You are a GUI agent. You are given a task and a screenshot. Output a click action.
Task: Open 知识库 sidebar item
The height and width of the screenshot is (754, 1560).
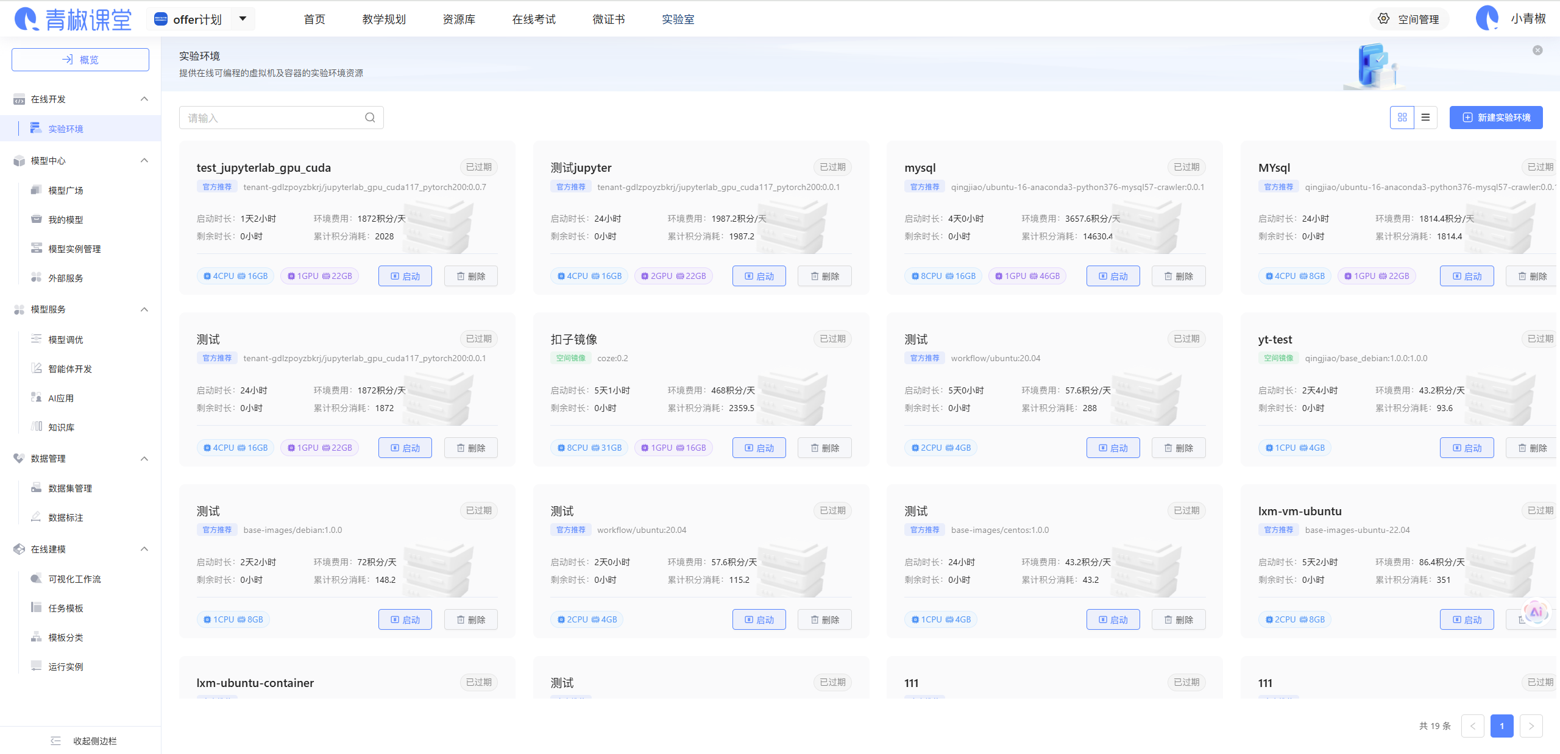click(61, 428)
